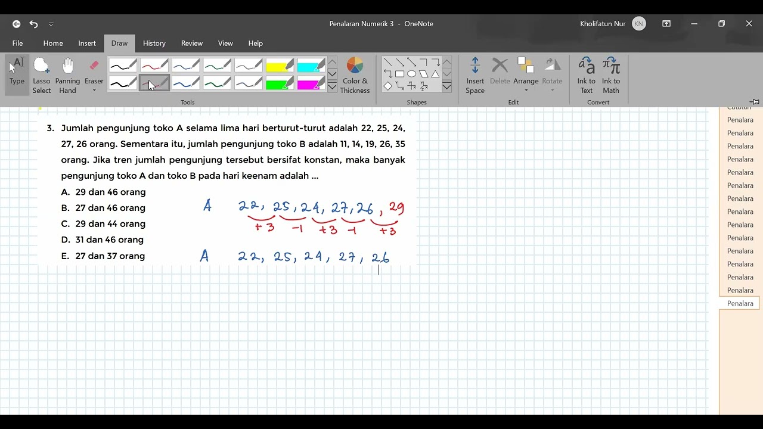Open the File menu
The height and width of the screenshot is (429, 763).
coord(18,43)
